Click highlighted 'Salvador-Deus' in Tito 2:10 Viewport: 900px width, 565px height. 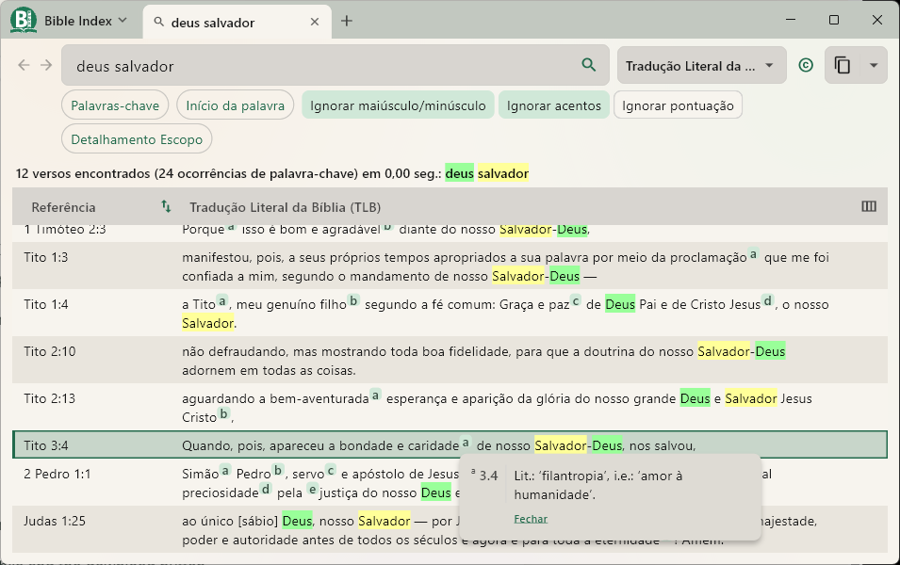pos(741,351)
